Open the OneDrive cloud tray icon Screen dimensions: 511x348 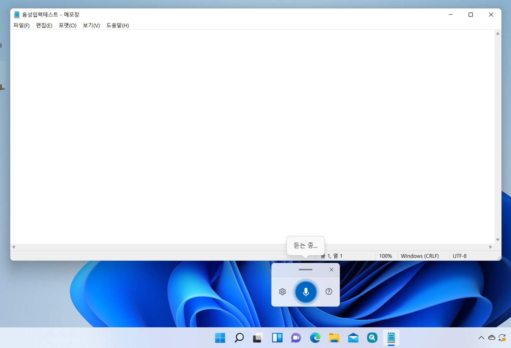pyautogui.click(x=492, y=338)
